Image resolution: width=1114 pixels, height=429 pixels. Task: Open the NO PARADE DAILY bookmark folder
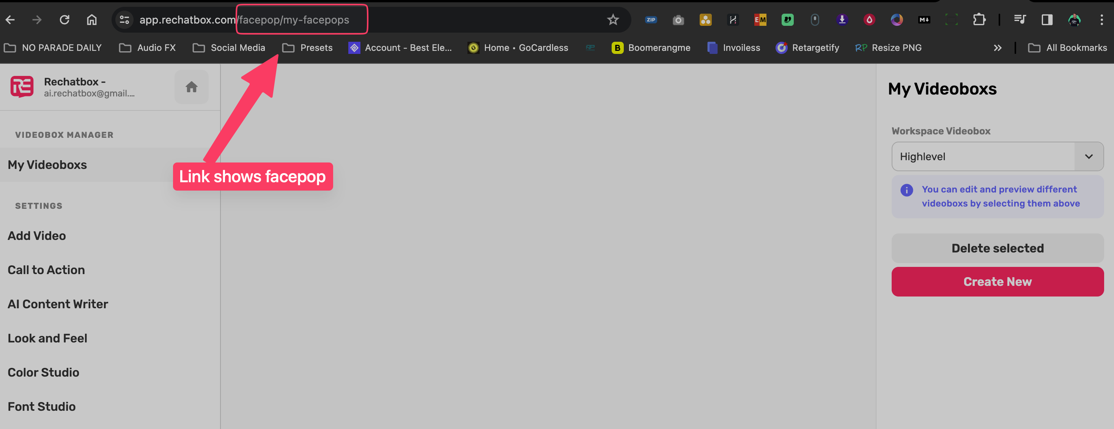[53, 47]
